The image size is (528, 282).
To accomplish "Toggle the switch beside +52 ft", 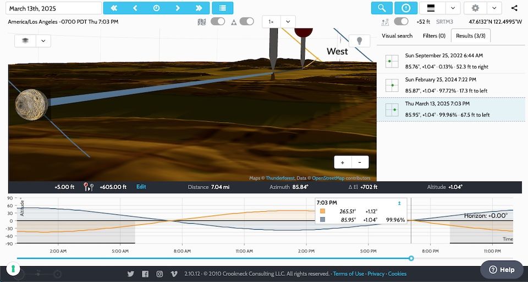I will 401,21.
